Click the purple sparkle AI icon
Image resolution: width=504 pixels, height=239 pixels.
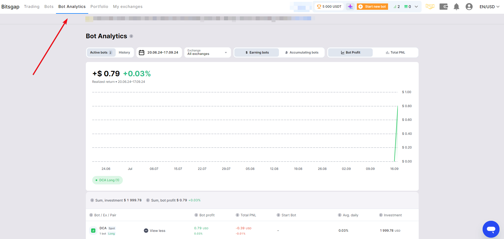(x=350, y=7)
